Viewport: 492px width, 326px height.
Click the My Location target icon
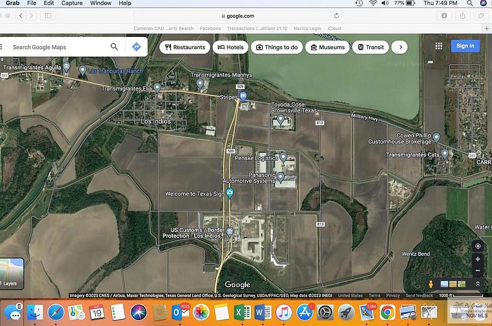[x=477, y=246]
